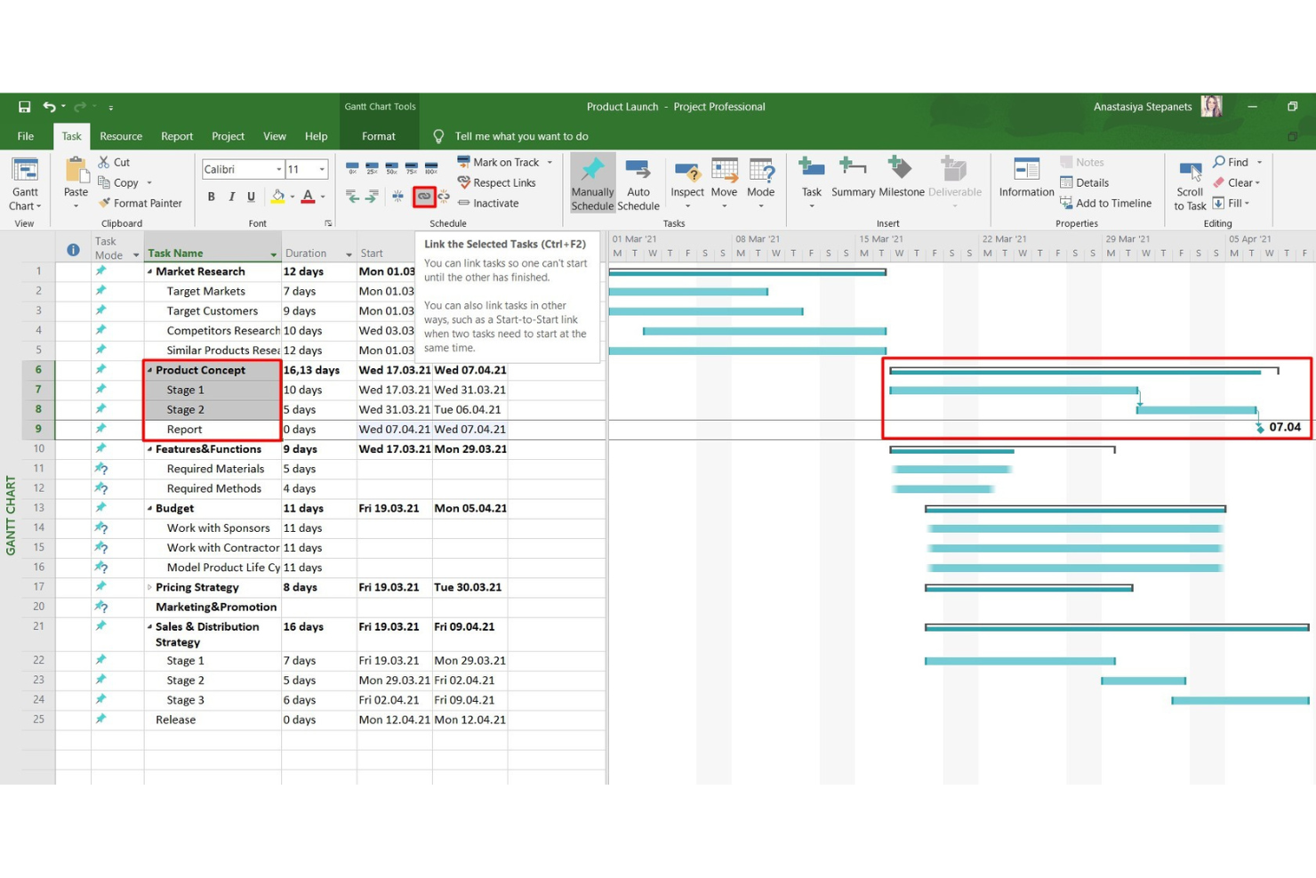Click the Save icon in quick access toolbar
The width and height of the screenshot is (1316, 878).
point(24,107)
